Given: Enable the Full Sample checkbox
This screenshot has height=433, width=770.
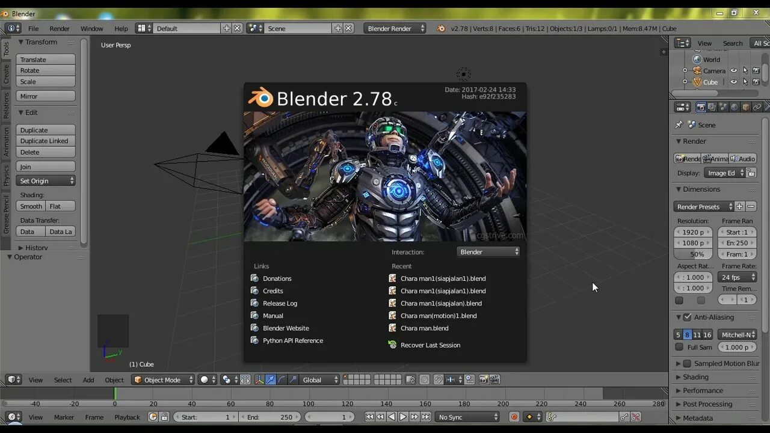Looking at the screenshot, I should (x=679, y=347).
